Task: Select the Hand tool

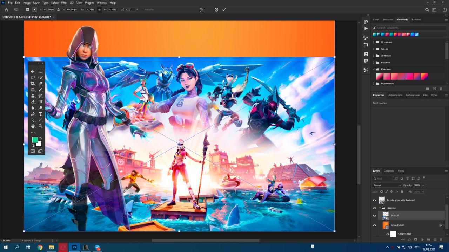Action: 33,126
